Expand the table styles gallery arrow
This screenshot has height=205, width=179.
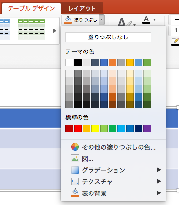click(55, 31)
